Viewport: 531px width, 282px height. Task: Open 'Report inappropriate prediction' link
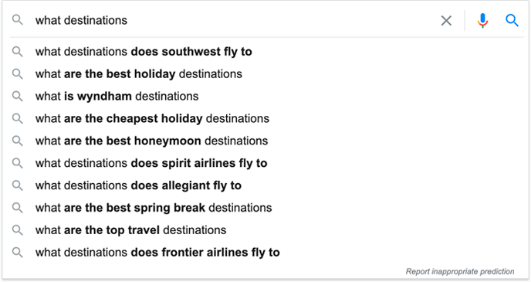coord(460,271)
